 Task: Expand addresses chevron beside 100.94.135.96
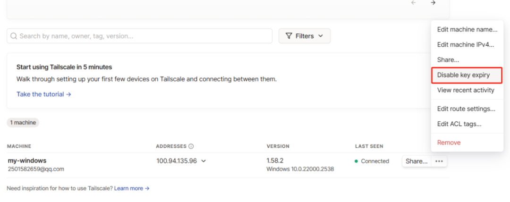tap(204, 160)
